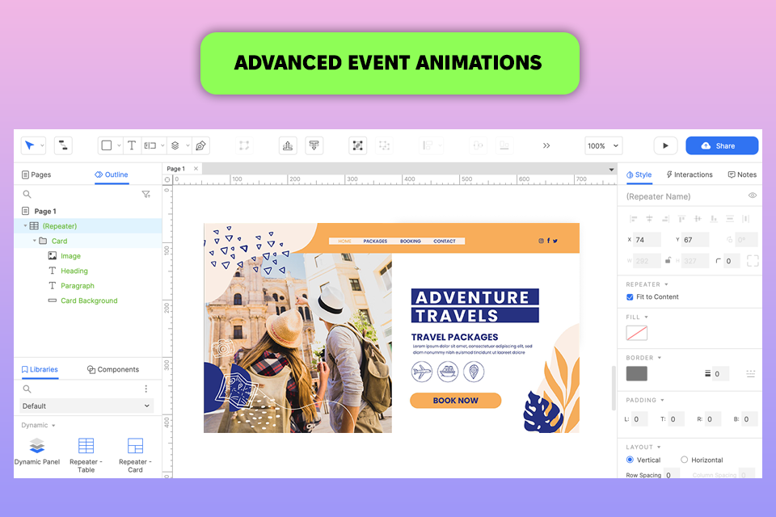Click the ruler origin circle icon
Image resolution: width=776 pixels, height=517 pixels.
pyautogui.click(x=167, y=179)
